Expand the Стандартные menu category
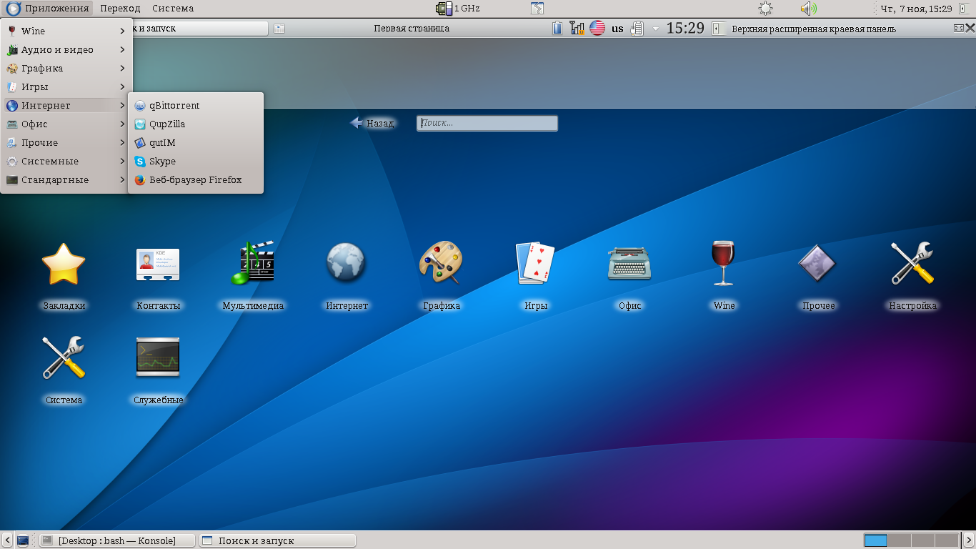 (65, 179)
